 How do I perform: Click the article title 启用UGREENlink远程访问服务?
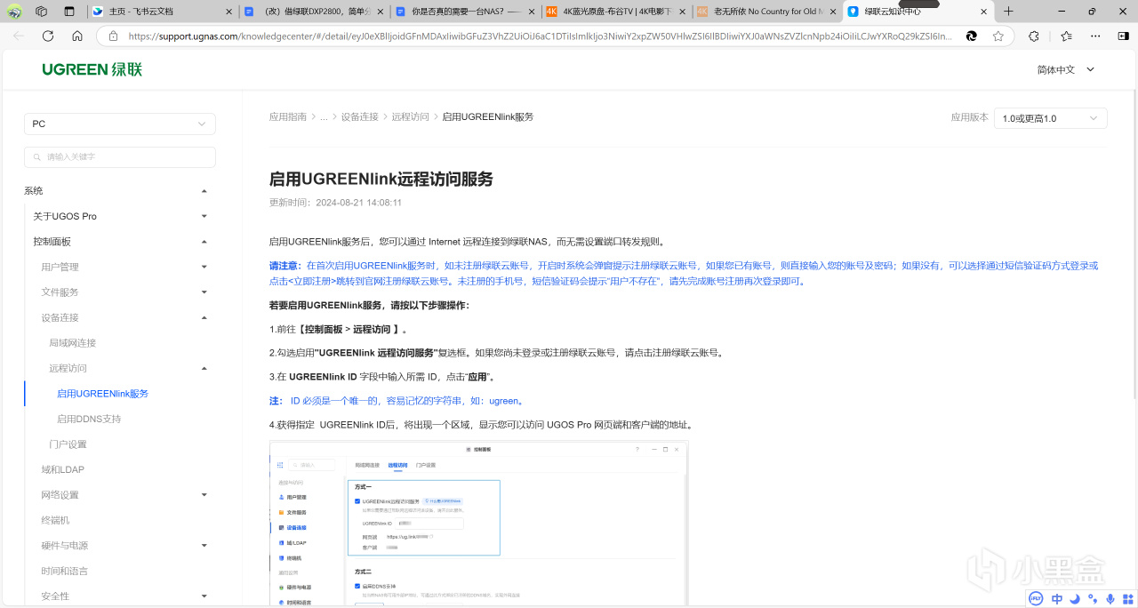pos(381,179)
